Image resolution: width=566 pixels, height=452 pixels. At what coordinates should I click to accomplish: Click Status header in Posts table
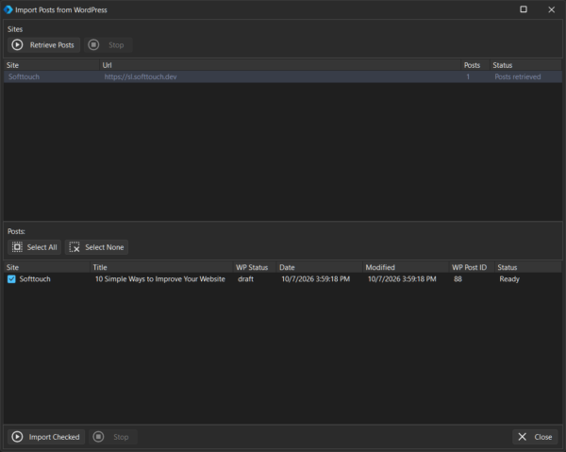528,267
